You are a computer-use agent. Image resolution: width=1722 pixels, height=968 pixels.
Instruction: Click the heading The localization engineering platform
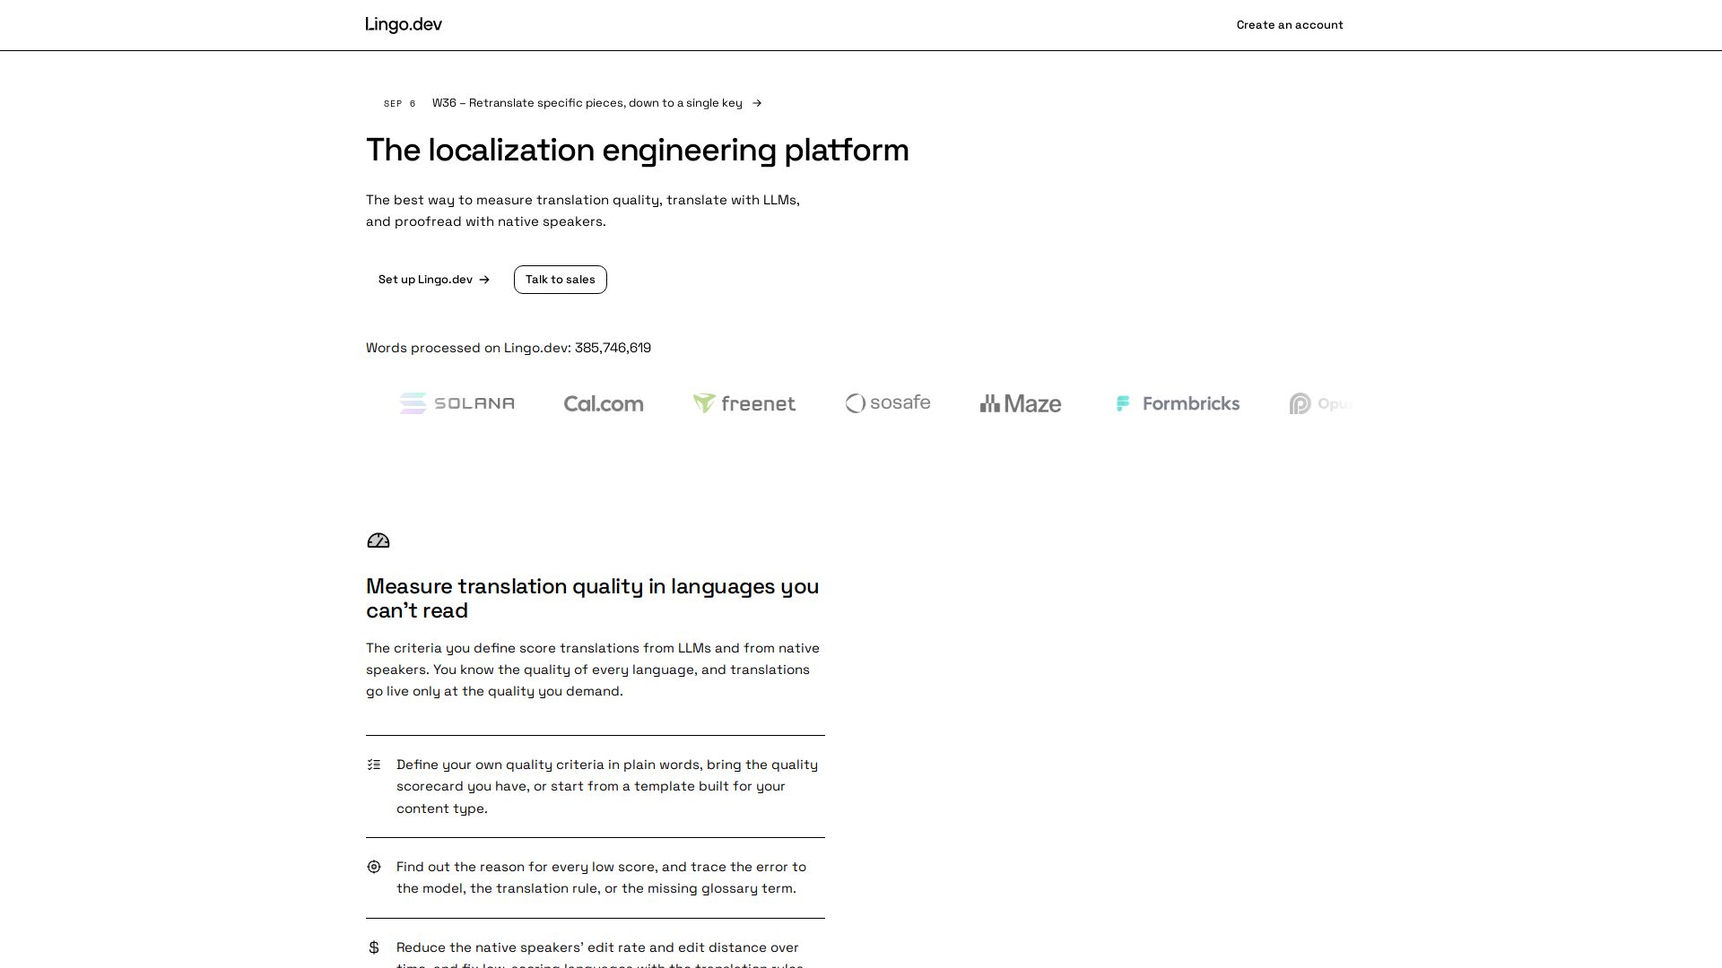click(x=638, y=150)
